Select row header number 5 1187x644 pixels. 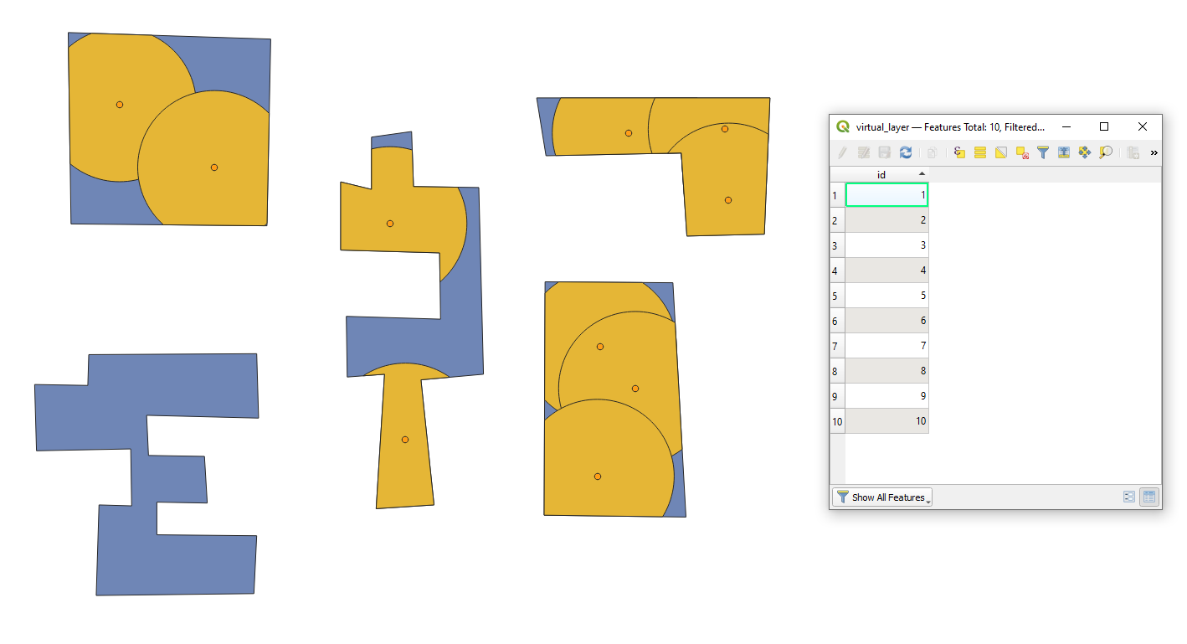(837, 296)
